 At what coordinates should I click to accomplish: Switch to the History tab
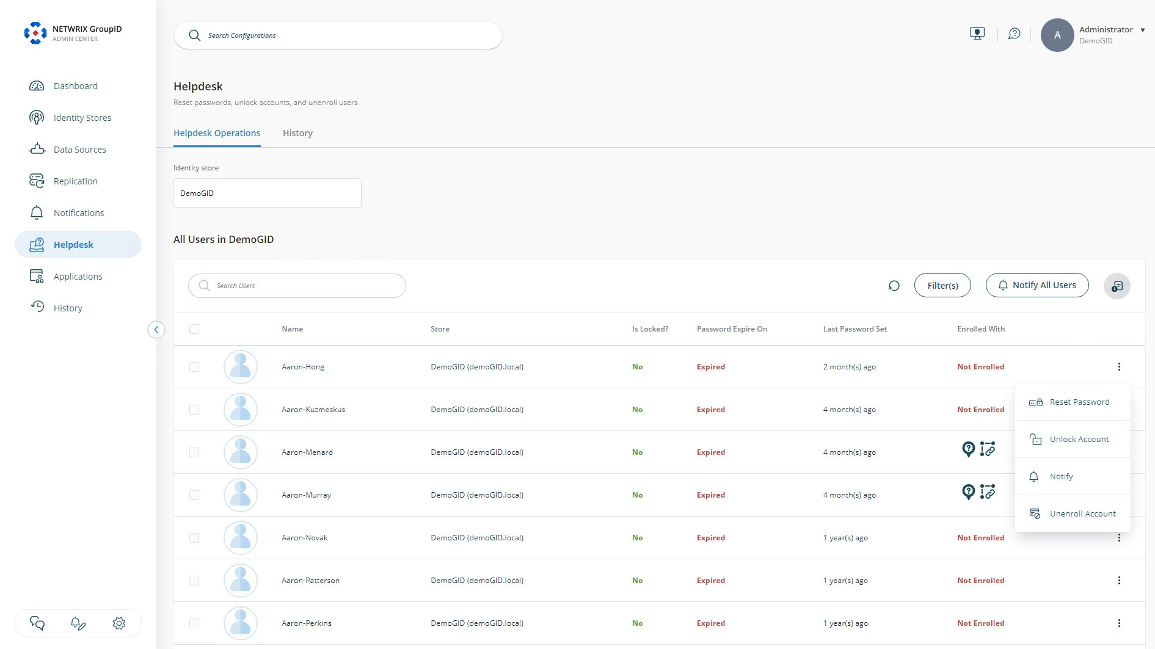tap(297, 133)
